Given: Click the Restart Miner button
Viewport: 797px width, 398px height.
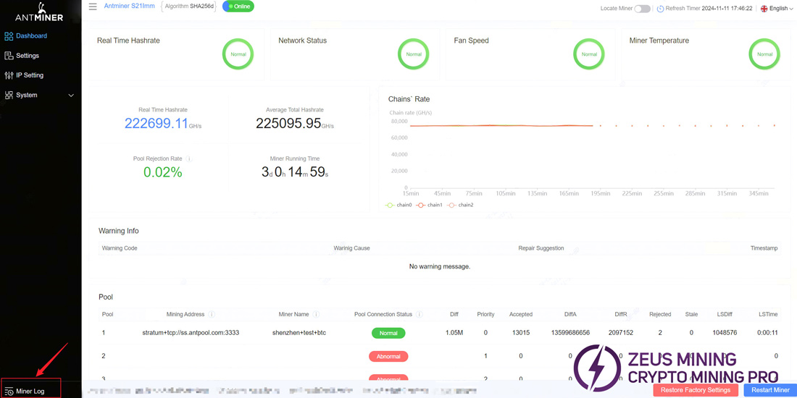Looking at the screenshot, I should click(x=770, y=390).
